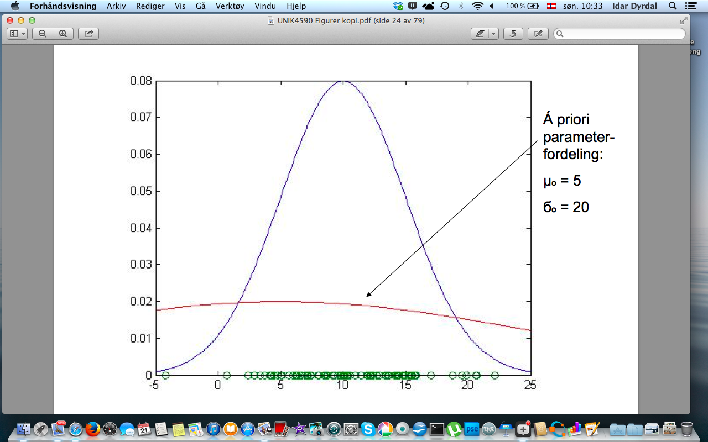Open the Verktøy menu
The image size is (708, 442).
point(230,6)
